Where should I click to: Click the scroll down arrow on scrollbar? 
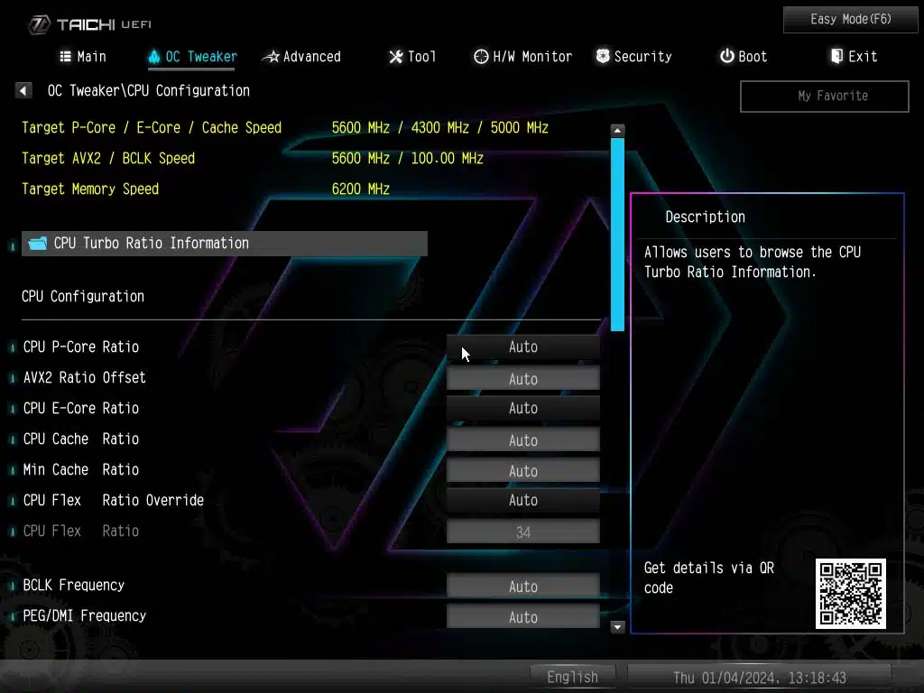click(x=618, y=626)
